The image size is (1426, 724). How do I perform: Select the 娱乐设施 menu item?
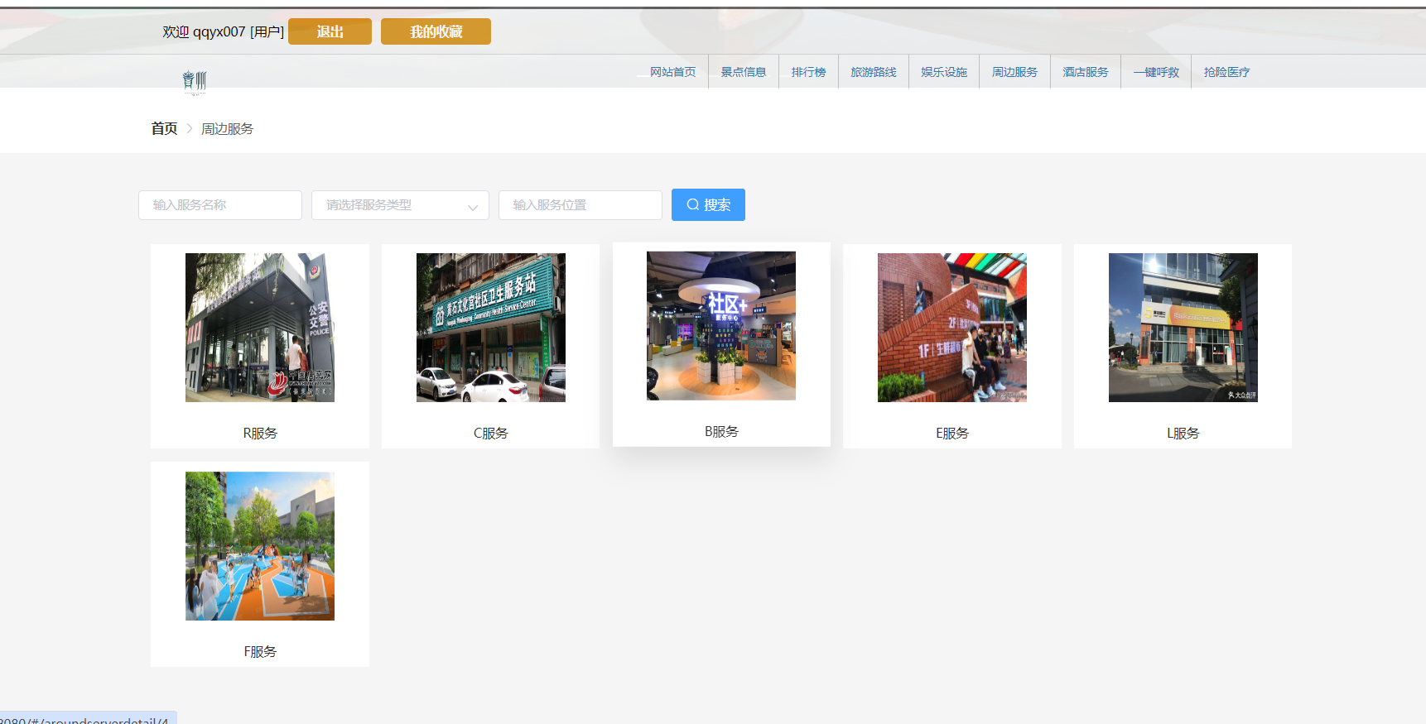944,72
